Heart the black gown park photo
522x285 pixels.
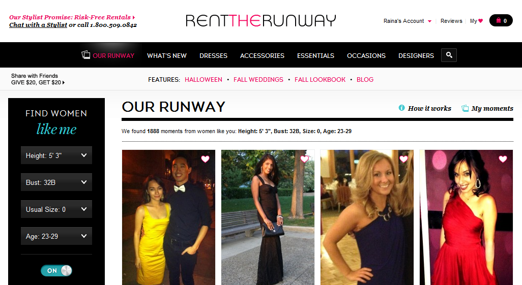304,159
